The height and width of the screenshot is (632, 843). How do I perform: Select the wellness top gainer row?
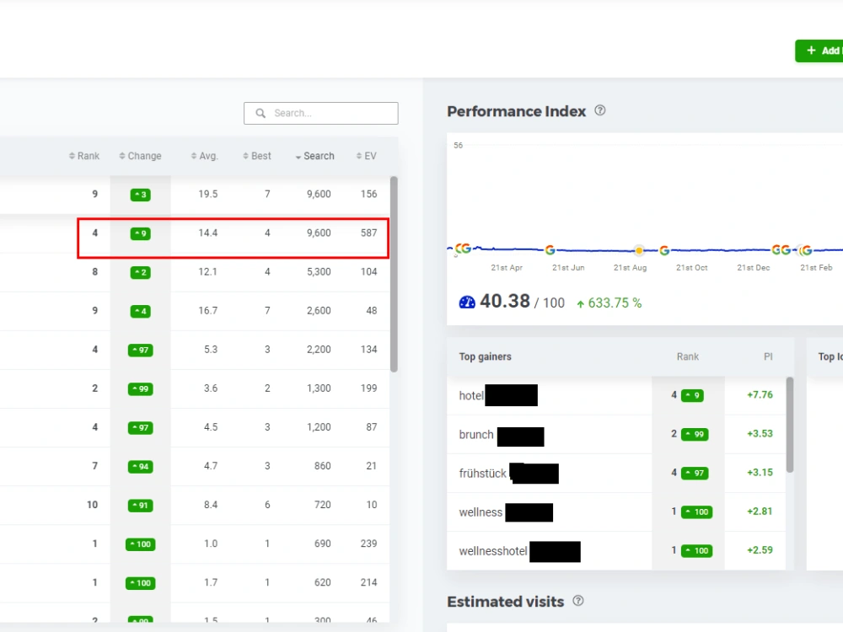tap(616, 512)
